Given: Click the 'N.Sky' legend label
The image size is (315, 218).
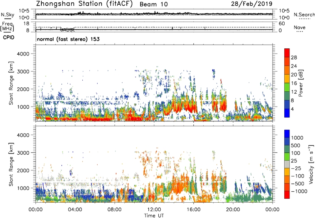Looking at the screenshot, I should [7, 15].
